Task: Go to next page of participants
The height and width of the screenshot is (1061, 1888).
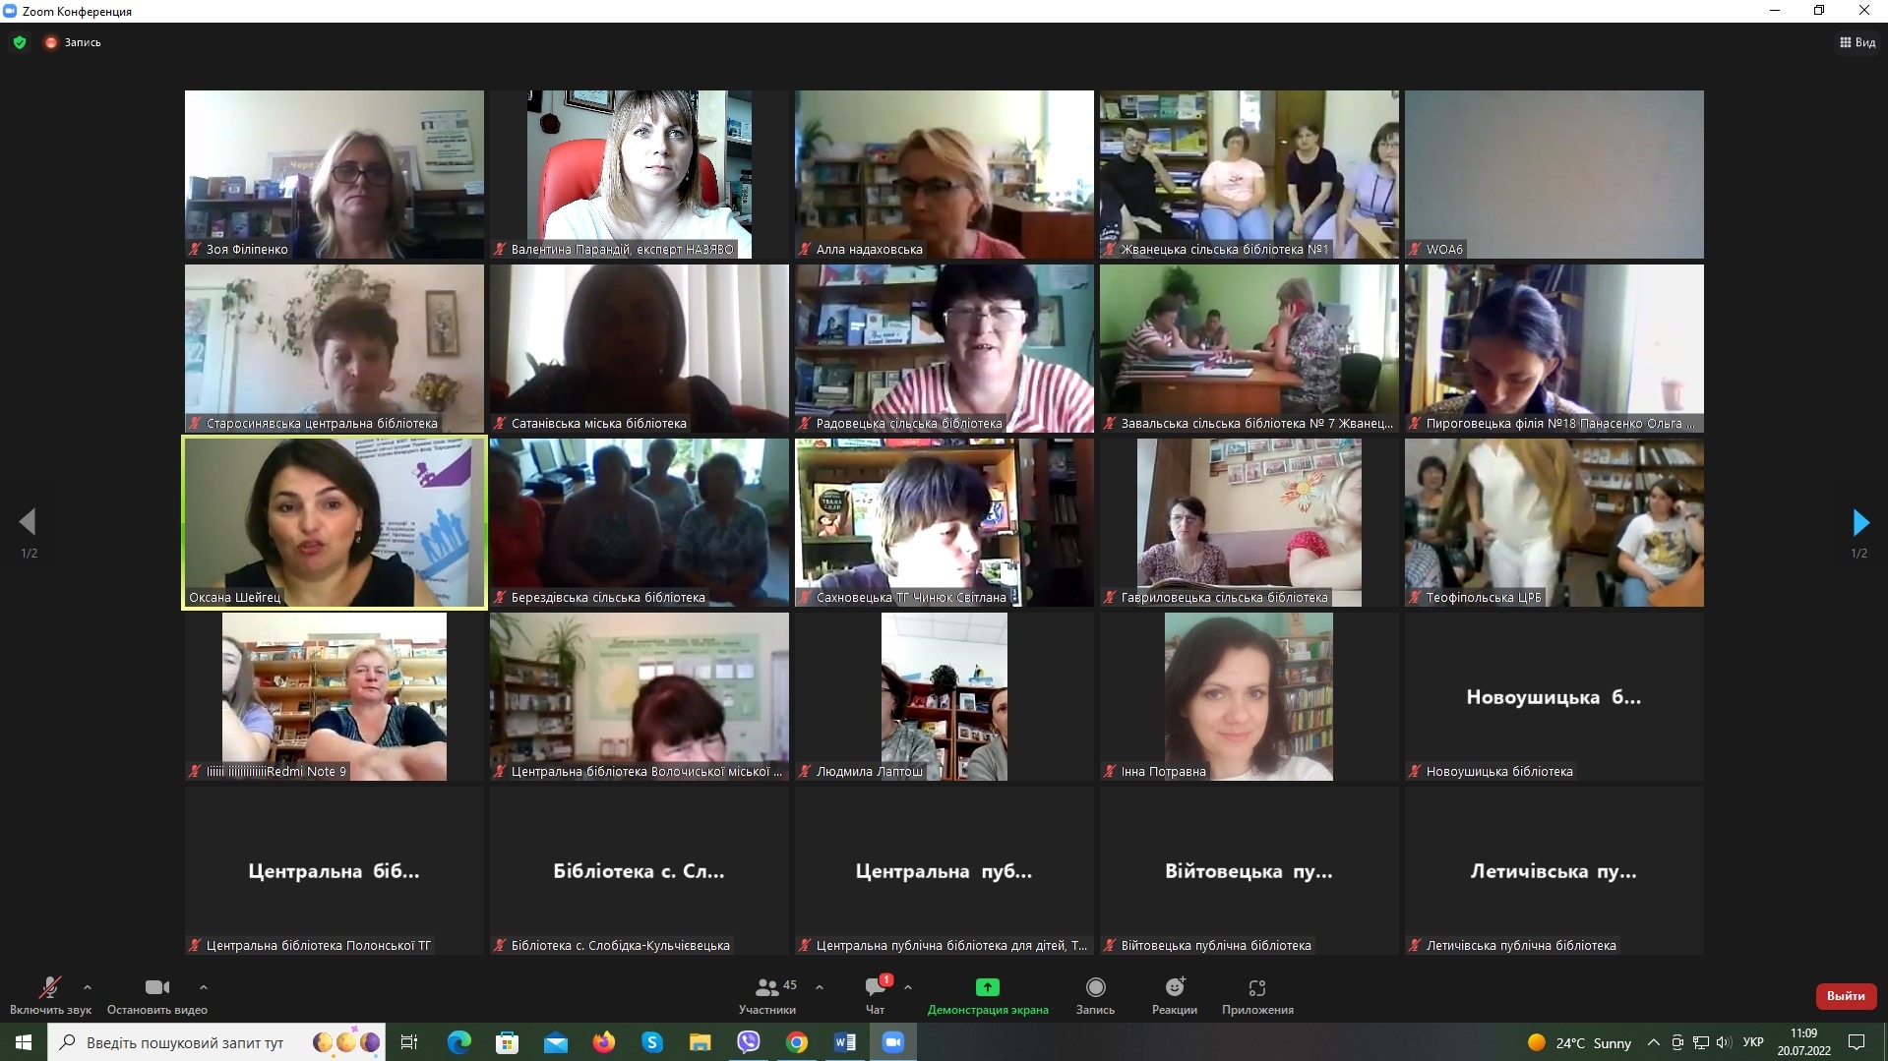Action: tap(1859, 522)
